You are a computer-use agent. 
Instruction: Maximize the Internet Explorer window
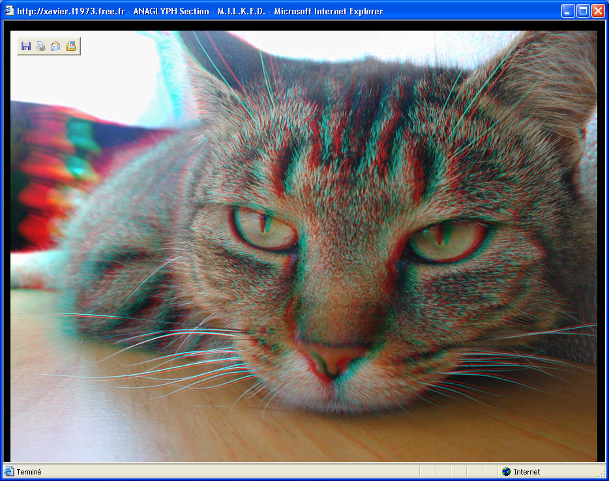583,11
